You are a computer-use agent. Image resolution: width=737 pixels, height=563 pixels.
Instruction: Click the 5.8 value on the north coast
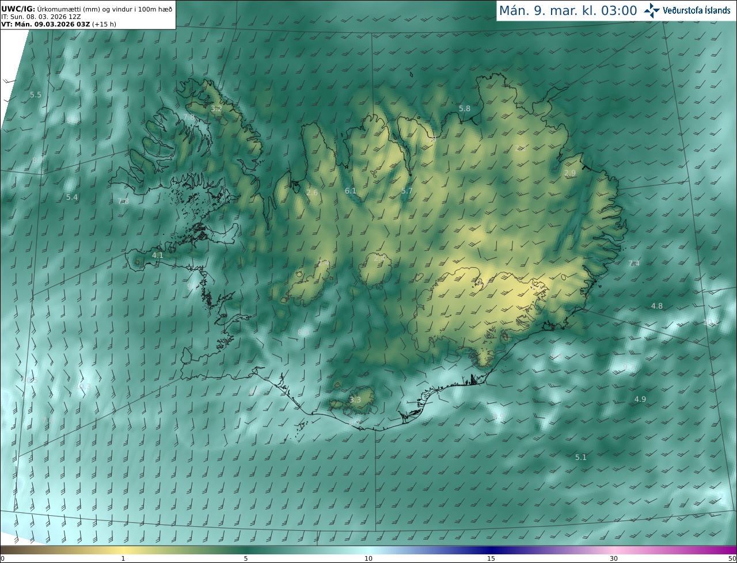[465, 108]
